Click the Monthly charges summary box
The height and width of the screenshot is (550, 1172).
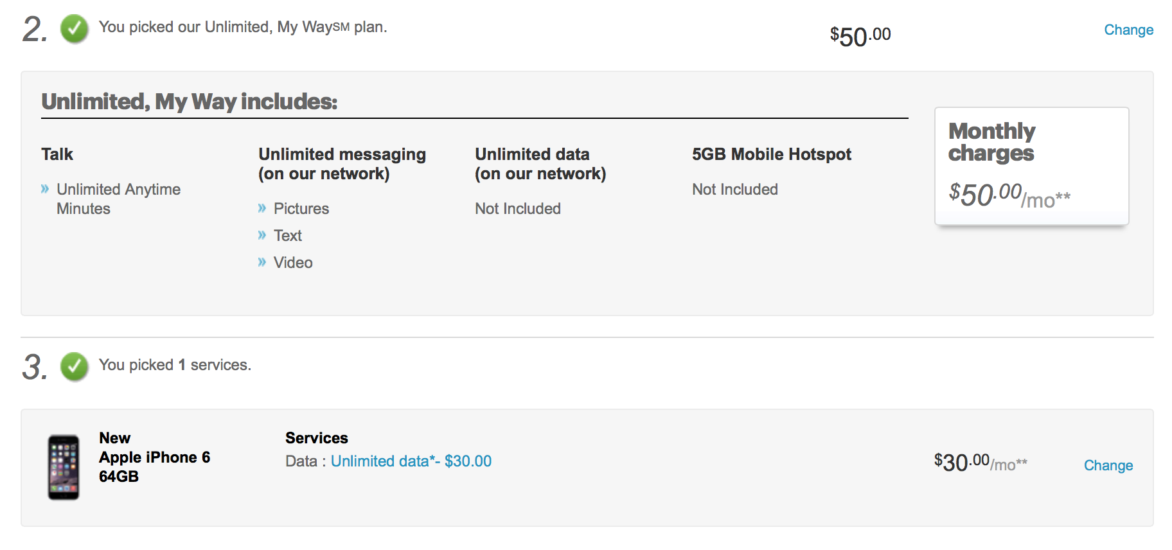coord(1031,166)
